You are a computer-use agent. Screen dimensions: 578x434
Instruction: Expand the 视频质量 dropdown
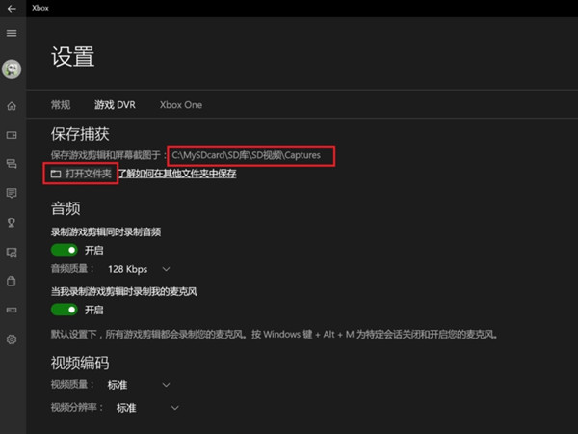(139, 385)
